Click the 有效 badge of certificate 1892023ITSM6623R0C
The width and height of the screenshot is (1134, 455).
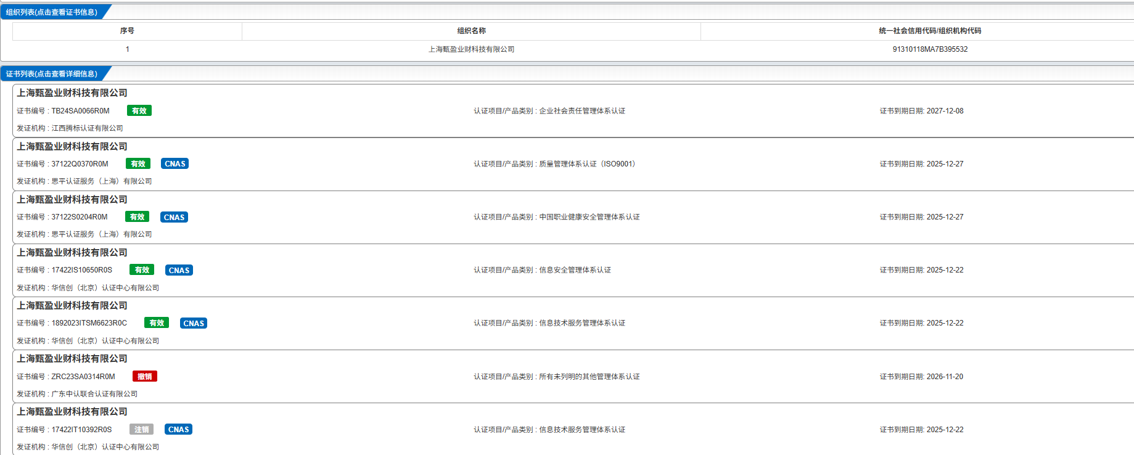(x=157, y=323)
